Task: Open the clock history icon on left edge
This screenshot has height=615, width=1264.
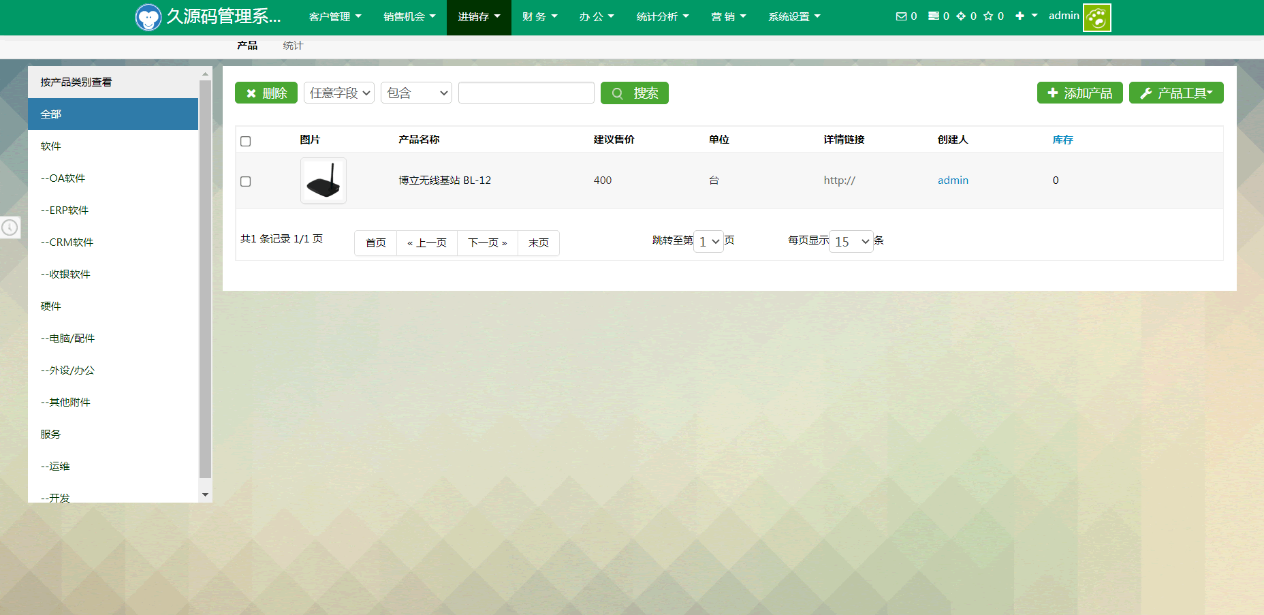Action: point(10,227)
